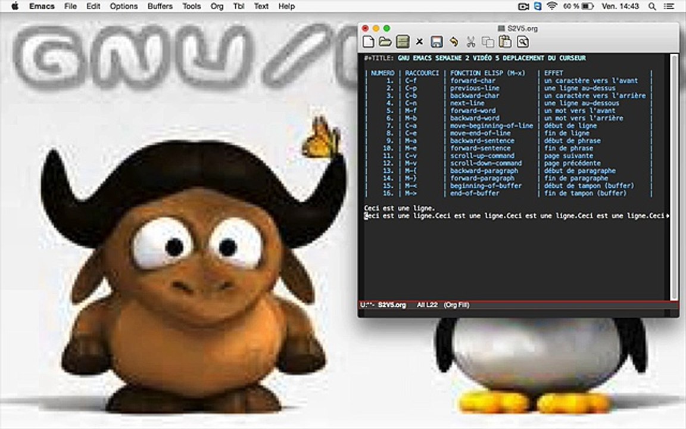The height and width of the screenshot is (429, 686).
Task: Copy the selection with the copy icon
Action: pyautogui.click(x=488, y=42)
